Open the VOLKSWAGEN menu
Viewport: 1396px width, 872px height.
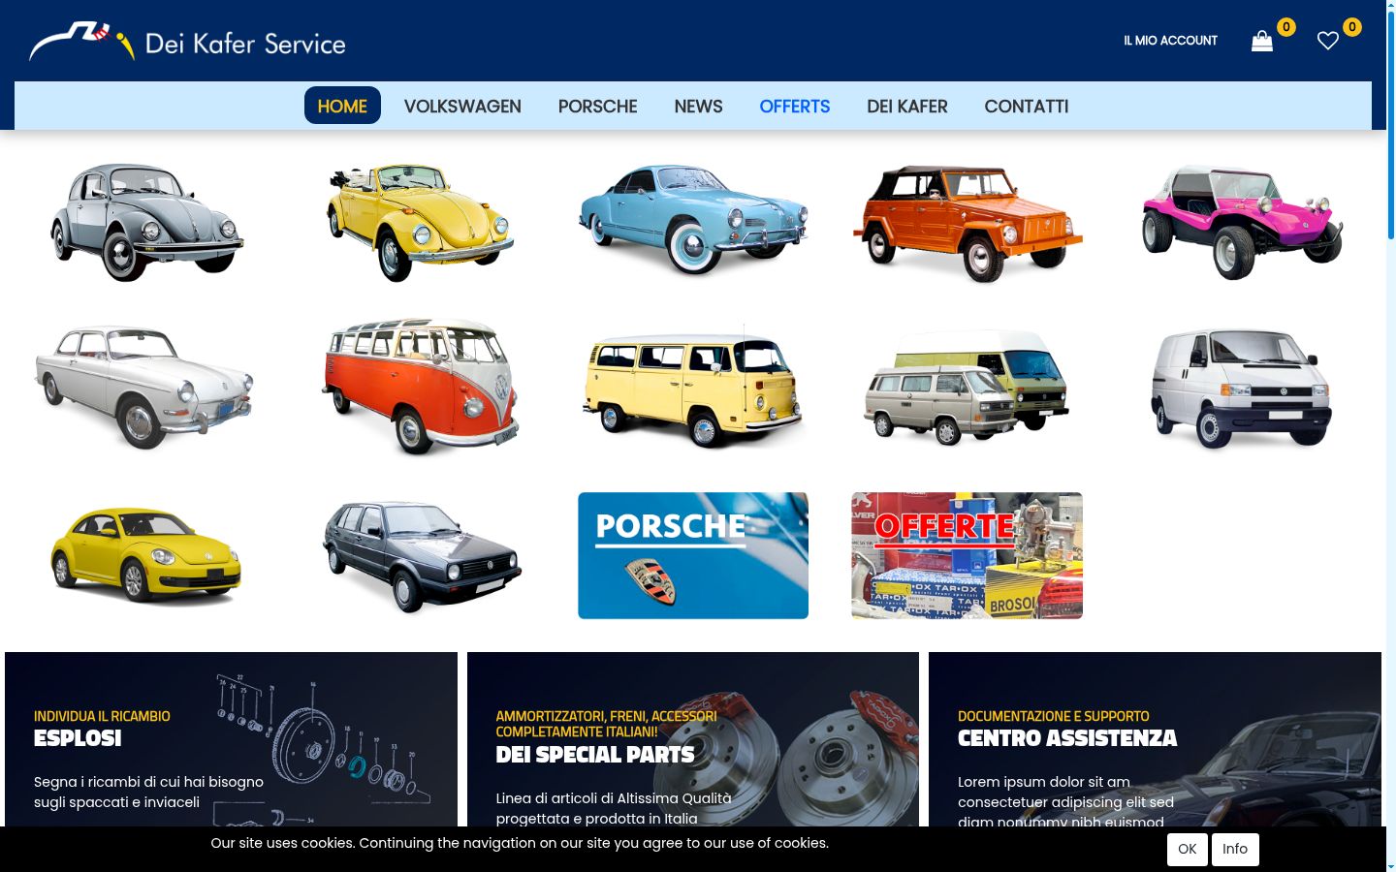click(462, 106)
